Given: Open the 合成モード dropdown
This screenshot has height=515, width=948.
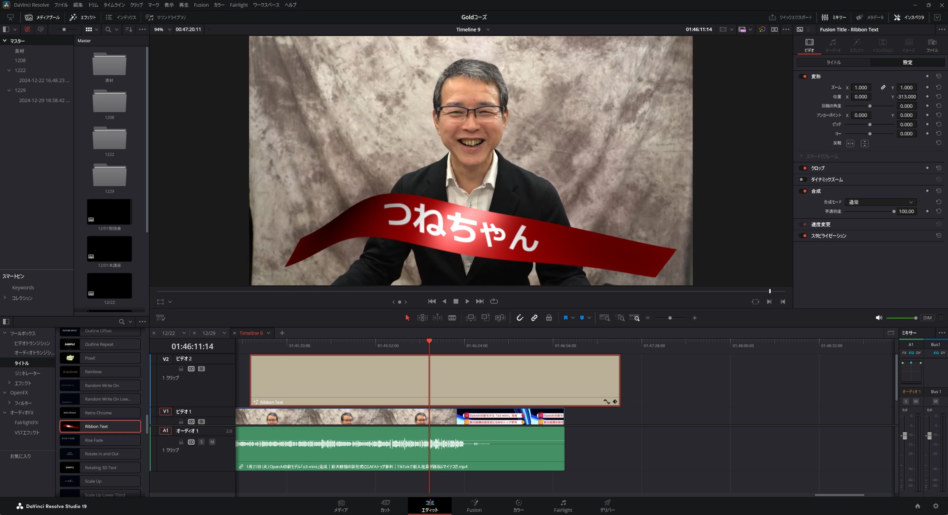Looking at the screenshot, I should [x=880, y=202].
